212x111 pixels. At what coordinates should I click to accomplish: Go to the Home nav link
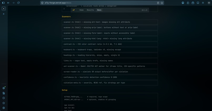coord(81,10)
